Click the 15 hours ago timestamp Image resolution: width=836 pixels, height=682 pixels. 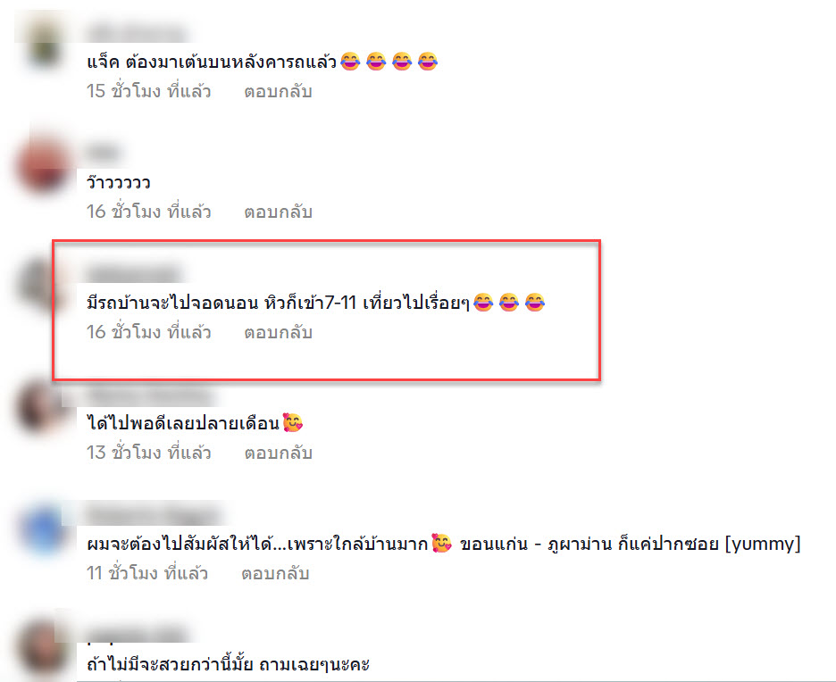tap(149, 91)
